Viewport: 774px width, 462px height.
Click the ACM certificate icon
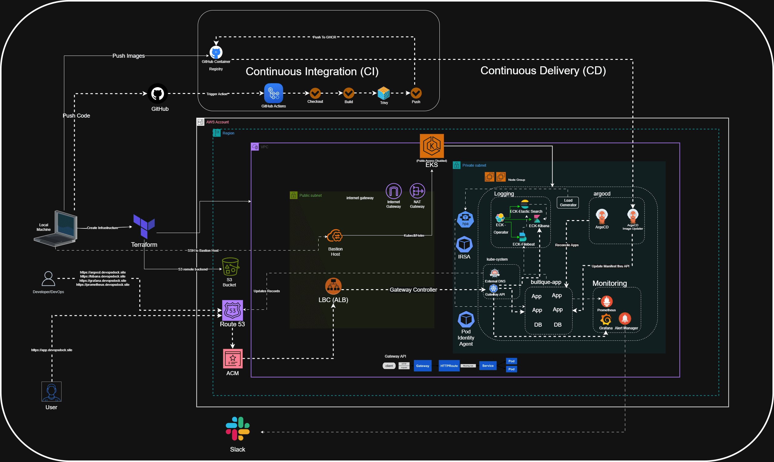click(233, 359)
